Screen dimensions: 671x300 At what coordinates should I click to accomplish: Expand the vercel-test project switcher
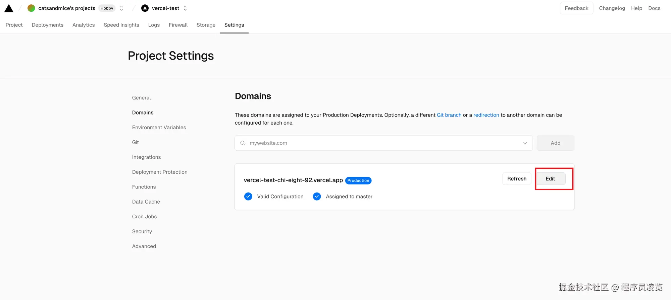185,8
